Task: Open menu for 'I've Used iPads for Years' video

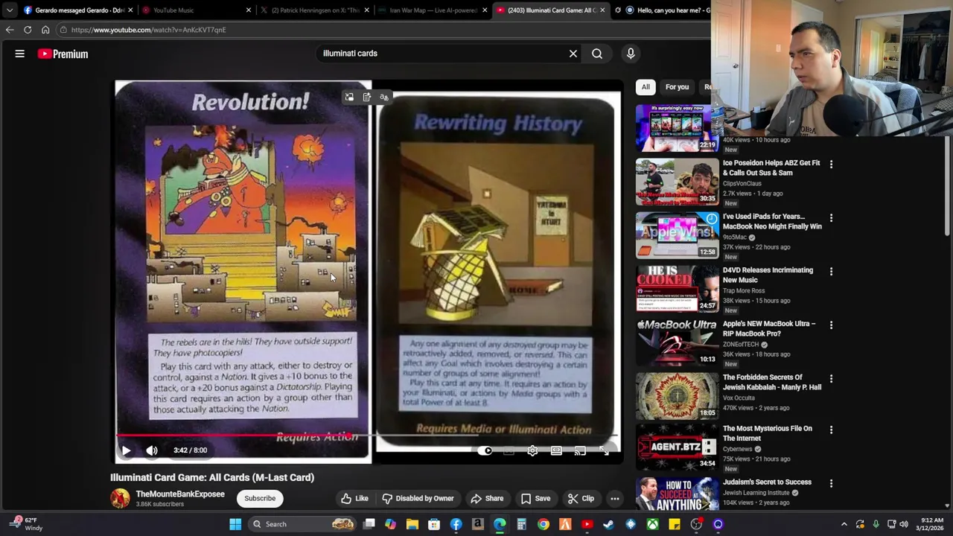Action: (831, 217)
